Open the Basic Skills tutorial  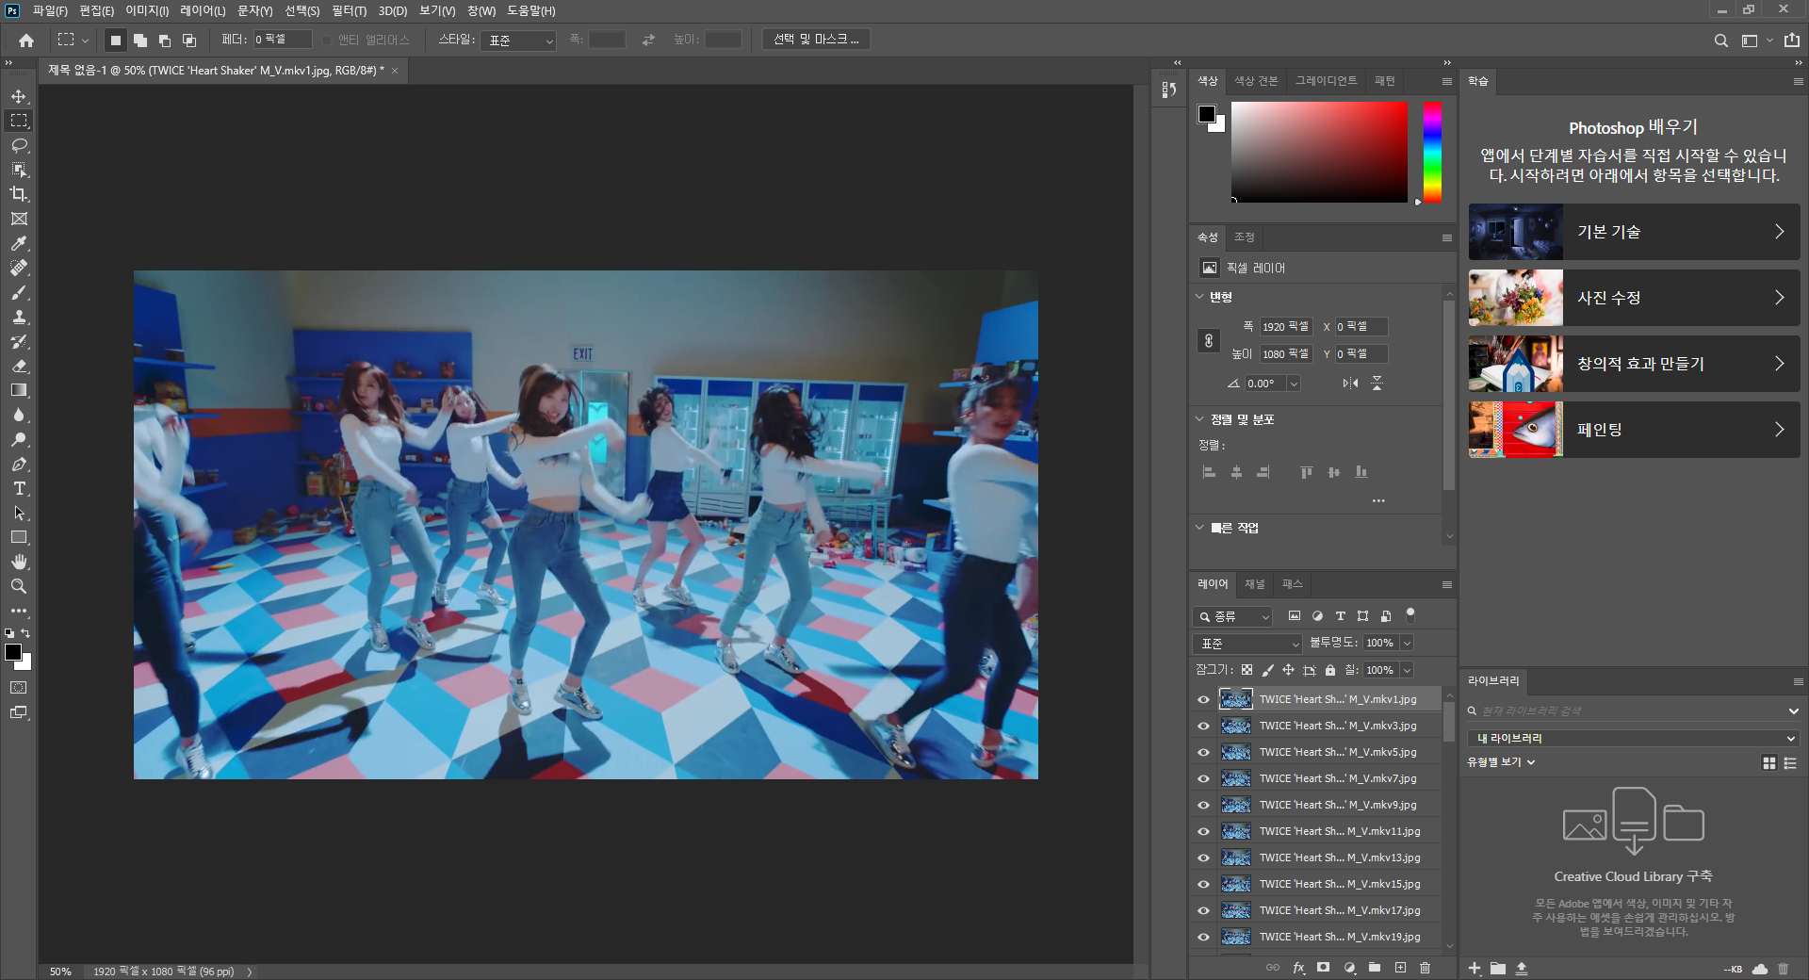point(1634,232)
